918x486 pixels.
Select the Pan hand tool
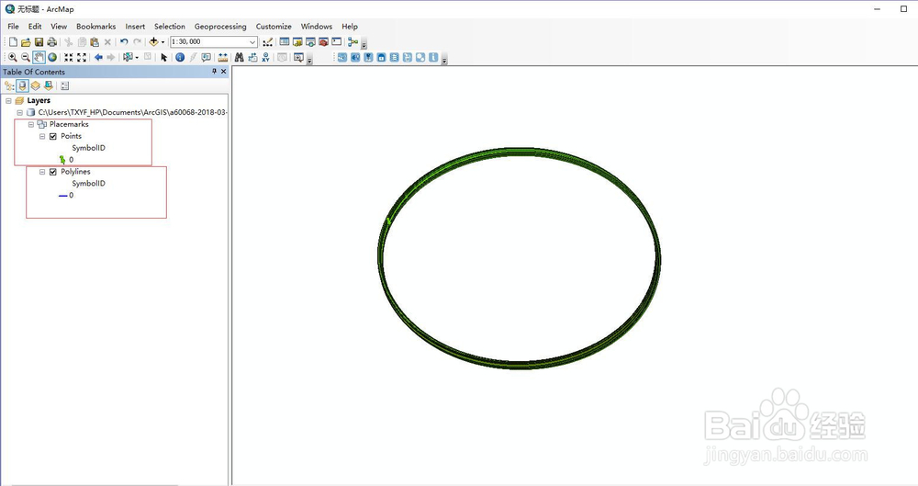coord(39,58)
